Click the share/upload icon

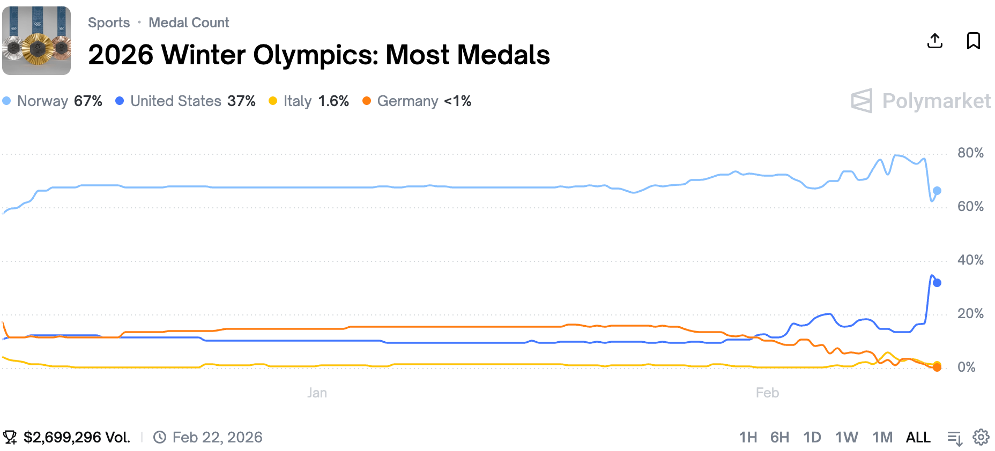[x=935, y=41]
